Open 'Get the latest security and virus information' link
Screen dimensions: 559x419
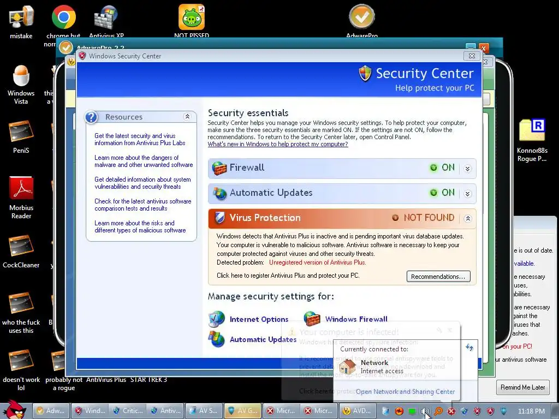[140, 139]
